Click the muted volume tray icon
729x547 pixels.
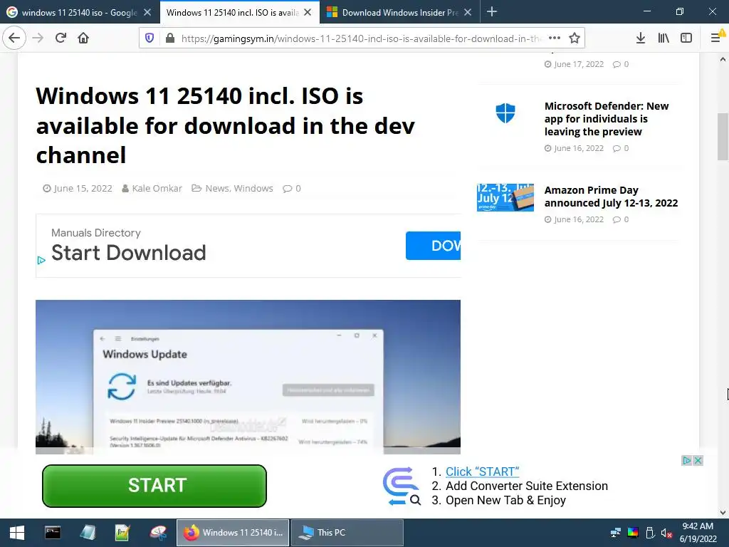(666, 533)
